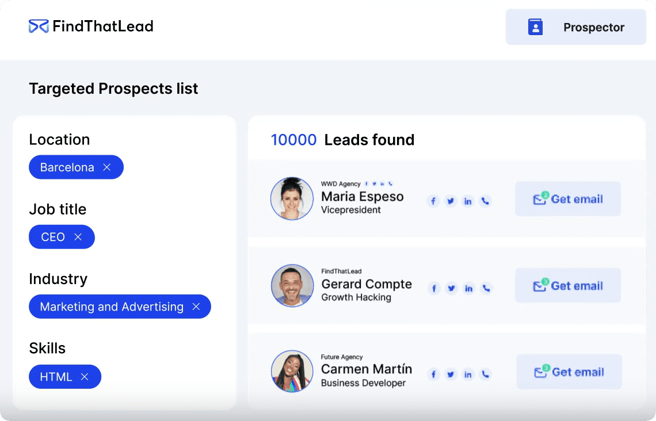Viewport: 656px width, 421px height.
Task: Click Gerard Compte's Twitter icon
Action: [x=452, y=288]
